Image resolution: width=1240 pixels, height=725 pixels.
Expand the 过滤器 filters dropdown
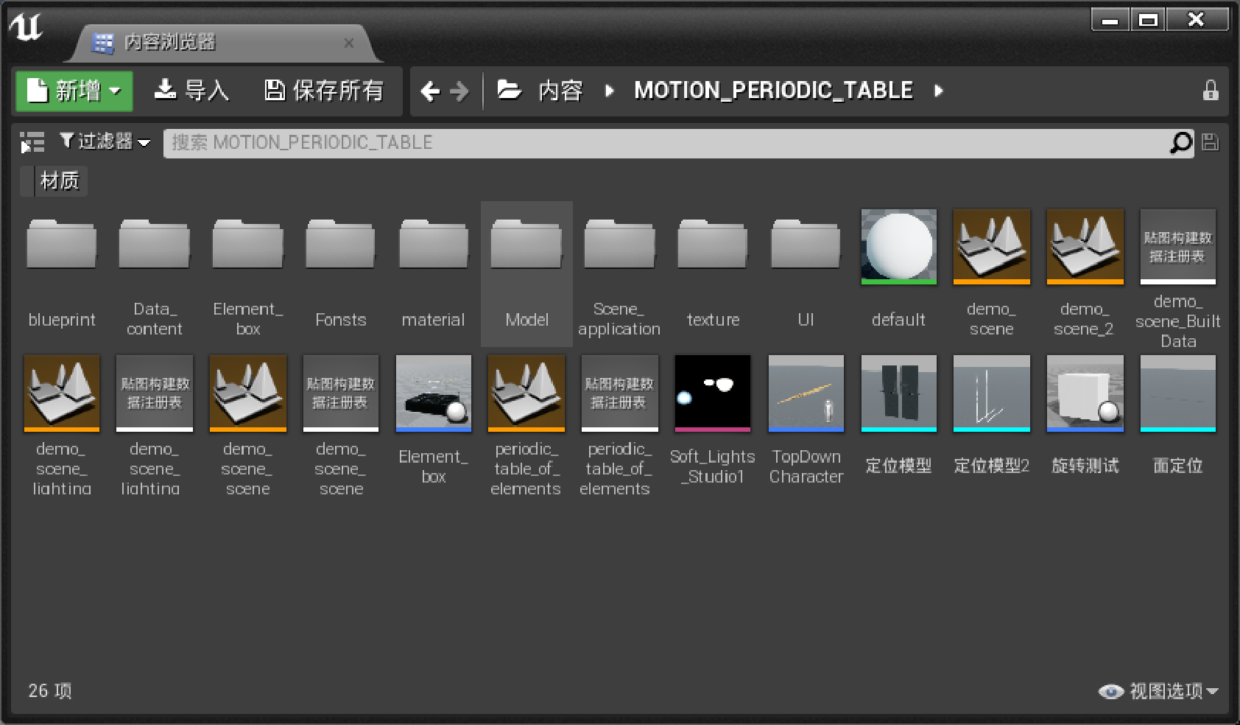pyautogui.click(x=105, y=141)
